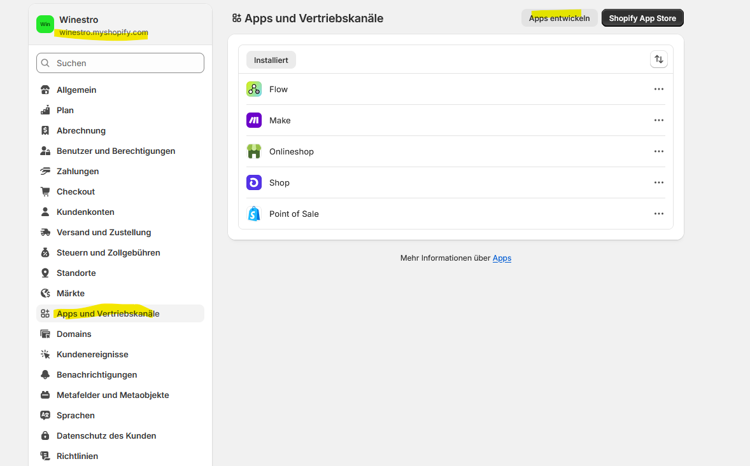Open the Shopify App Store button
The image size is (750, 466).
point(642,18)
